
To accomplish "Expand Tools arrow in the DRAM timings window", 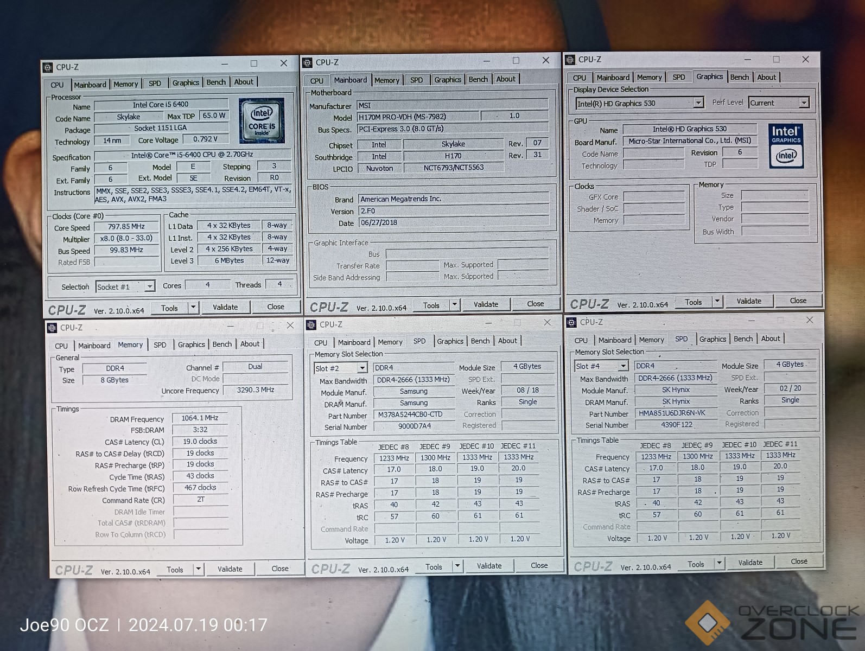I will pos(199,569).
